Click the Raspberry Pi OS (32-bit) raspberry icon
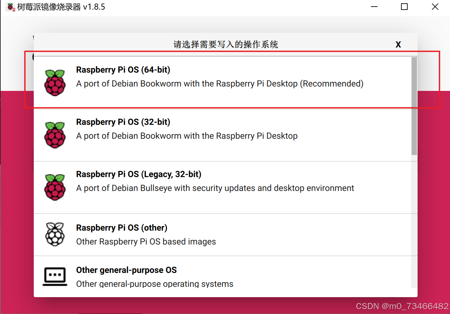450x314 pixels. (x=55, y=134)
